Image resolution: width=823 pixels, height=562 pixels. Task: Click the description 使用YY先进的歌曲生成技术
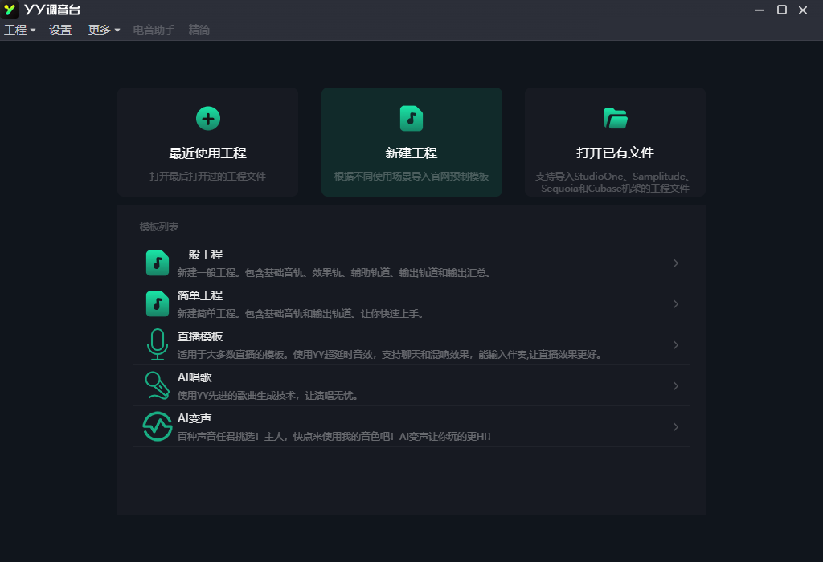pos(268,396)
